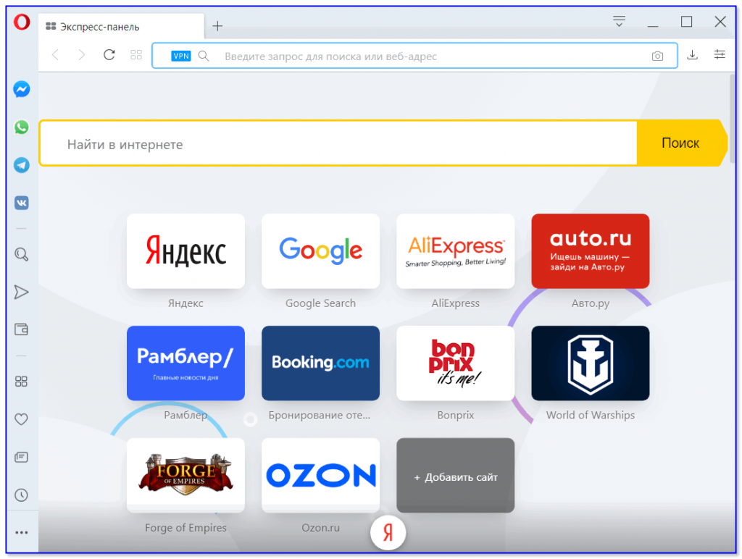742x559 pixels.
Task: Open the downloads arrow icon
Action: [692, 55]
